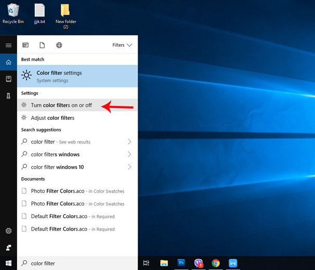
Task: Expand arrow for color filter web results
Action: coord(129,142)
